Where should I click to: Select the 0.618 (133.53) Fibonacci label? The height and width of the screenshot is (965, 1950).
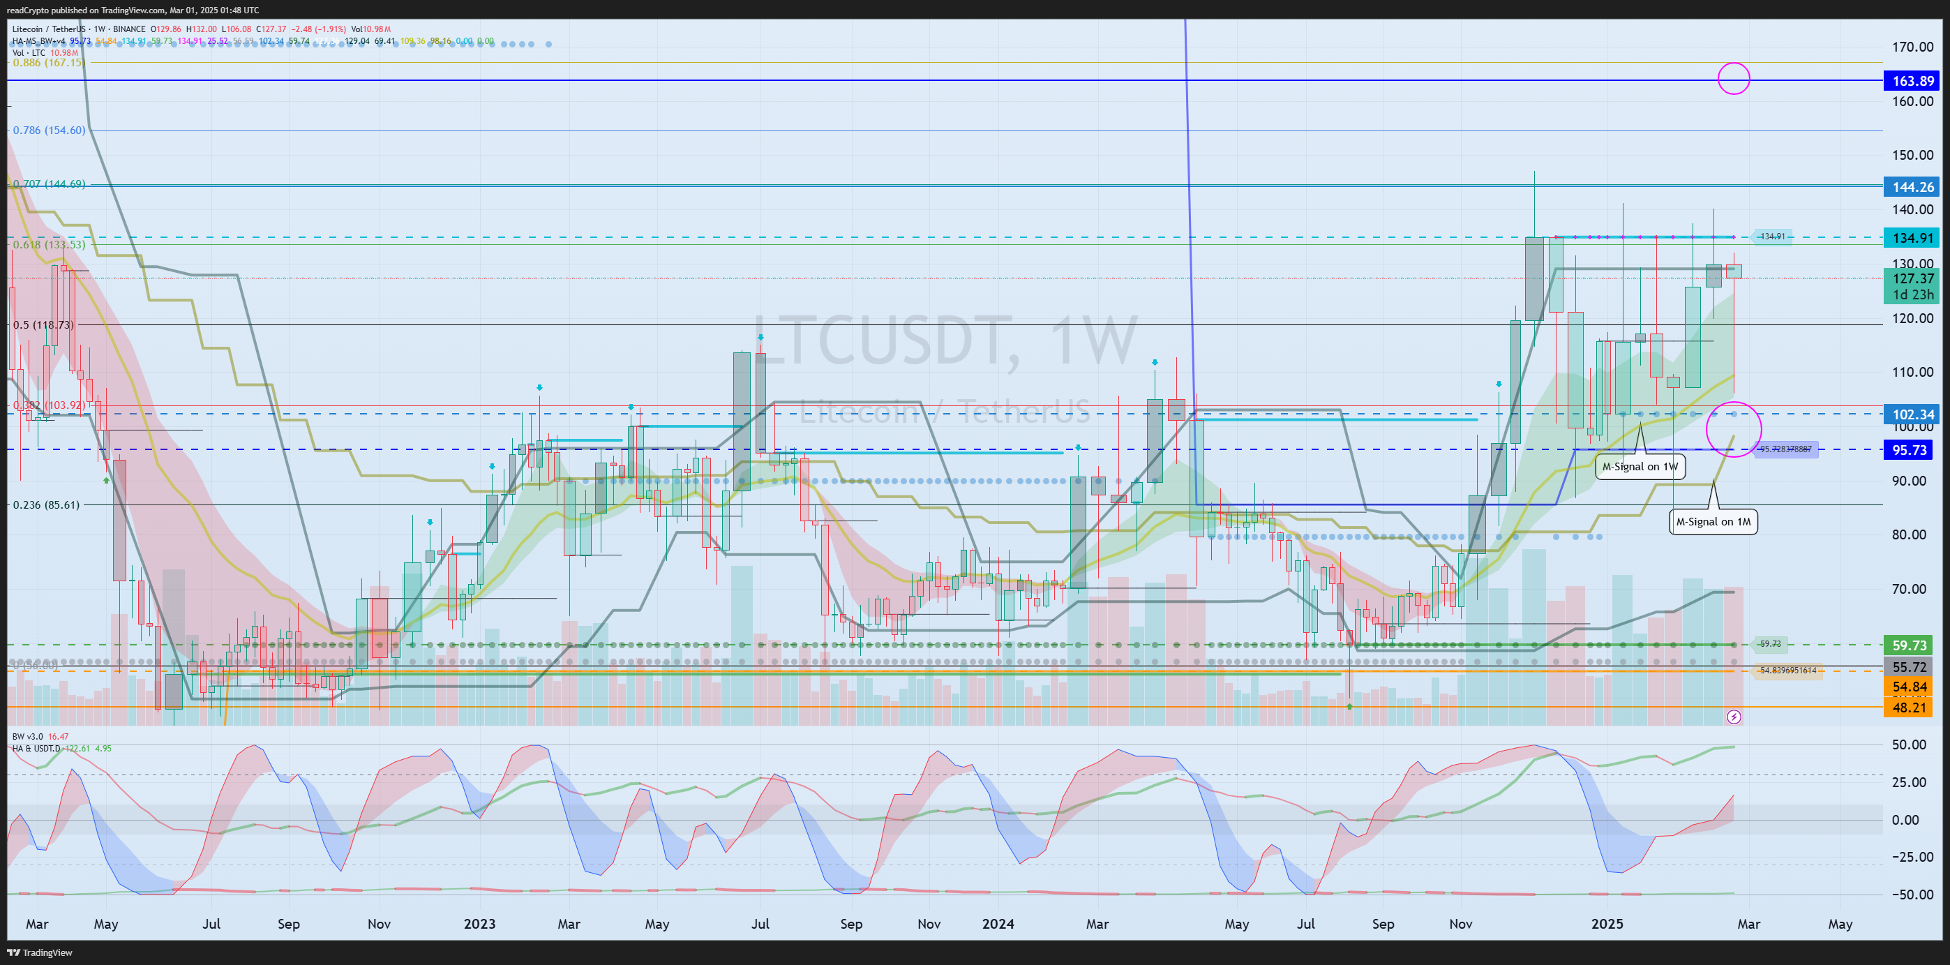50,244
